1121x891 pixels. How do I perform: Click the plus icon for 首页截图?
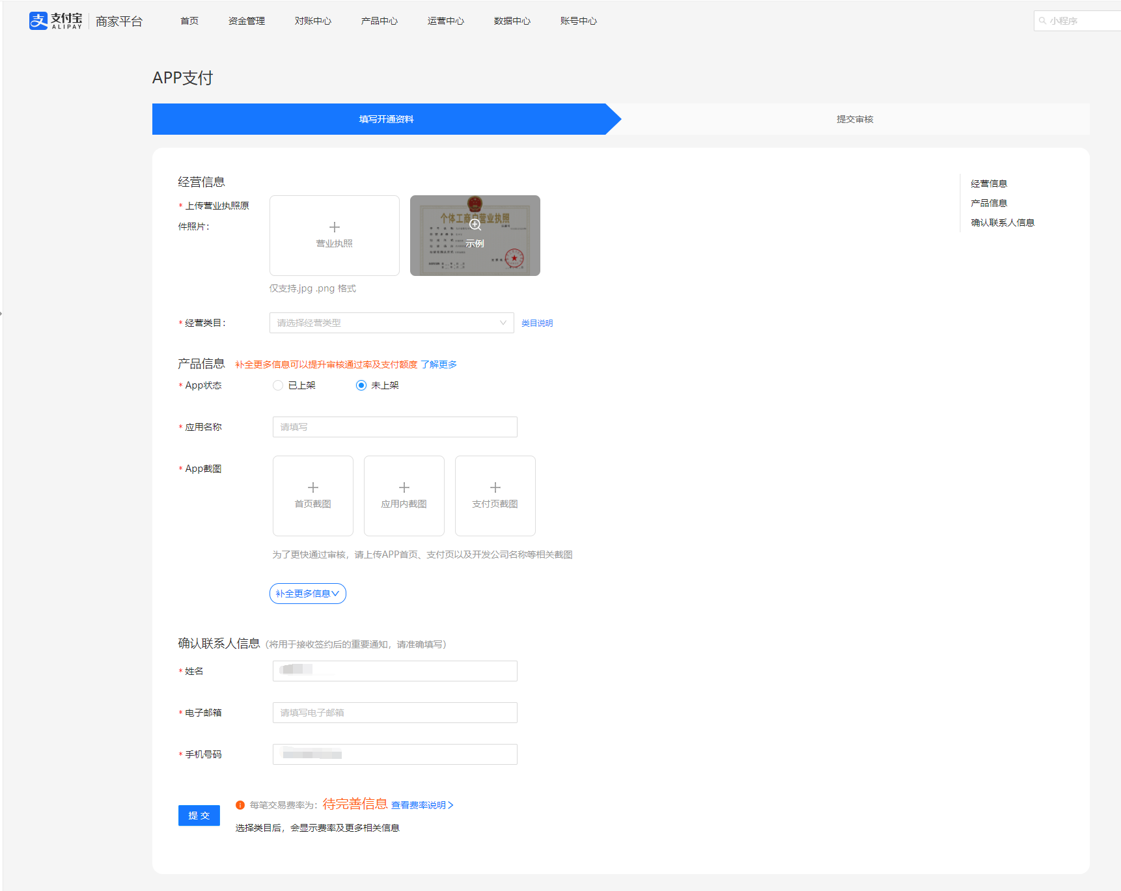click(x=313, y=487)
